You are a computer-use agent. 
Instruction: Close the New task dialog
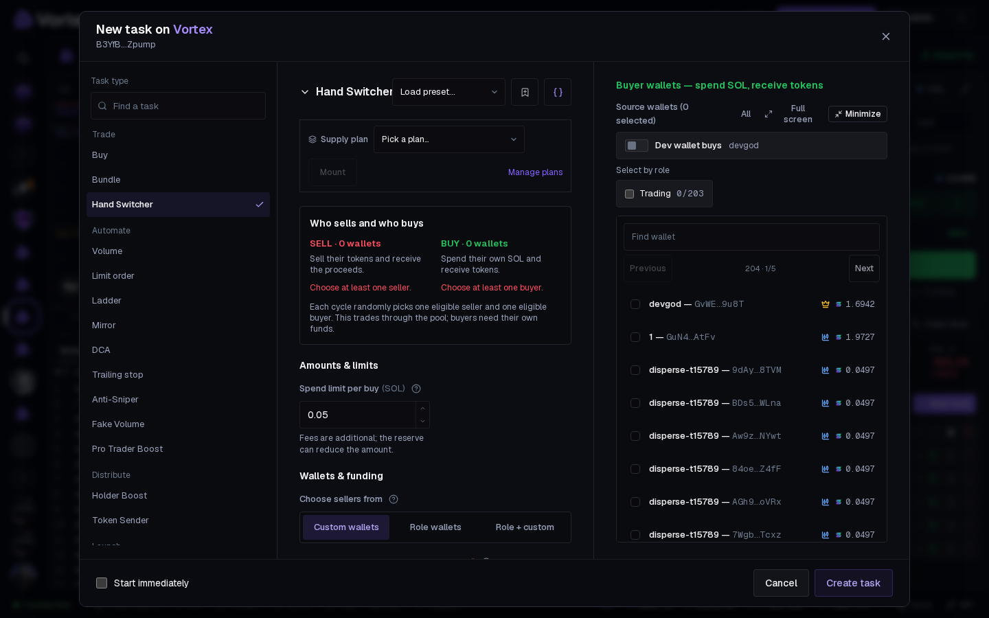pos(886,36)
